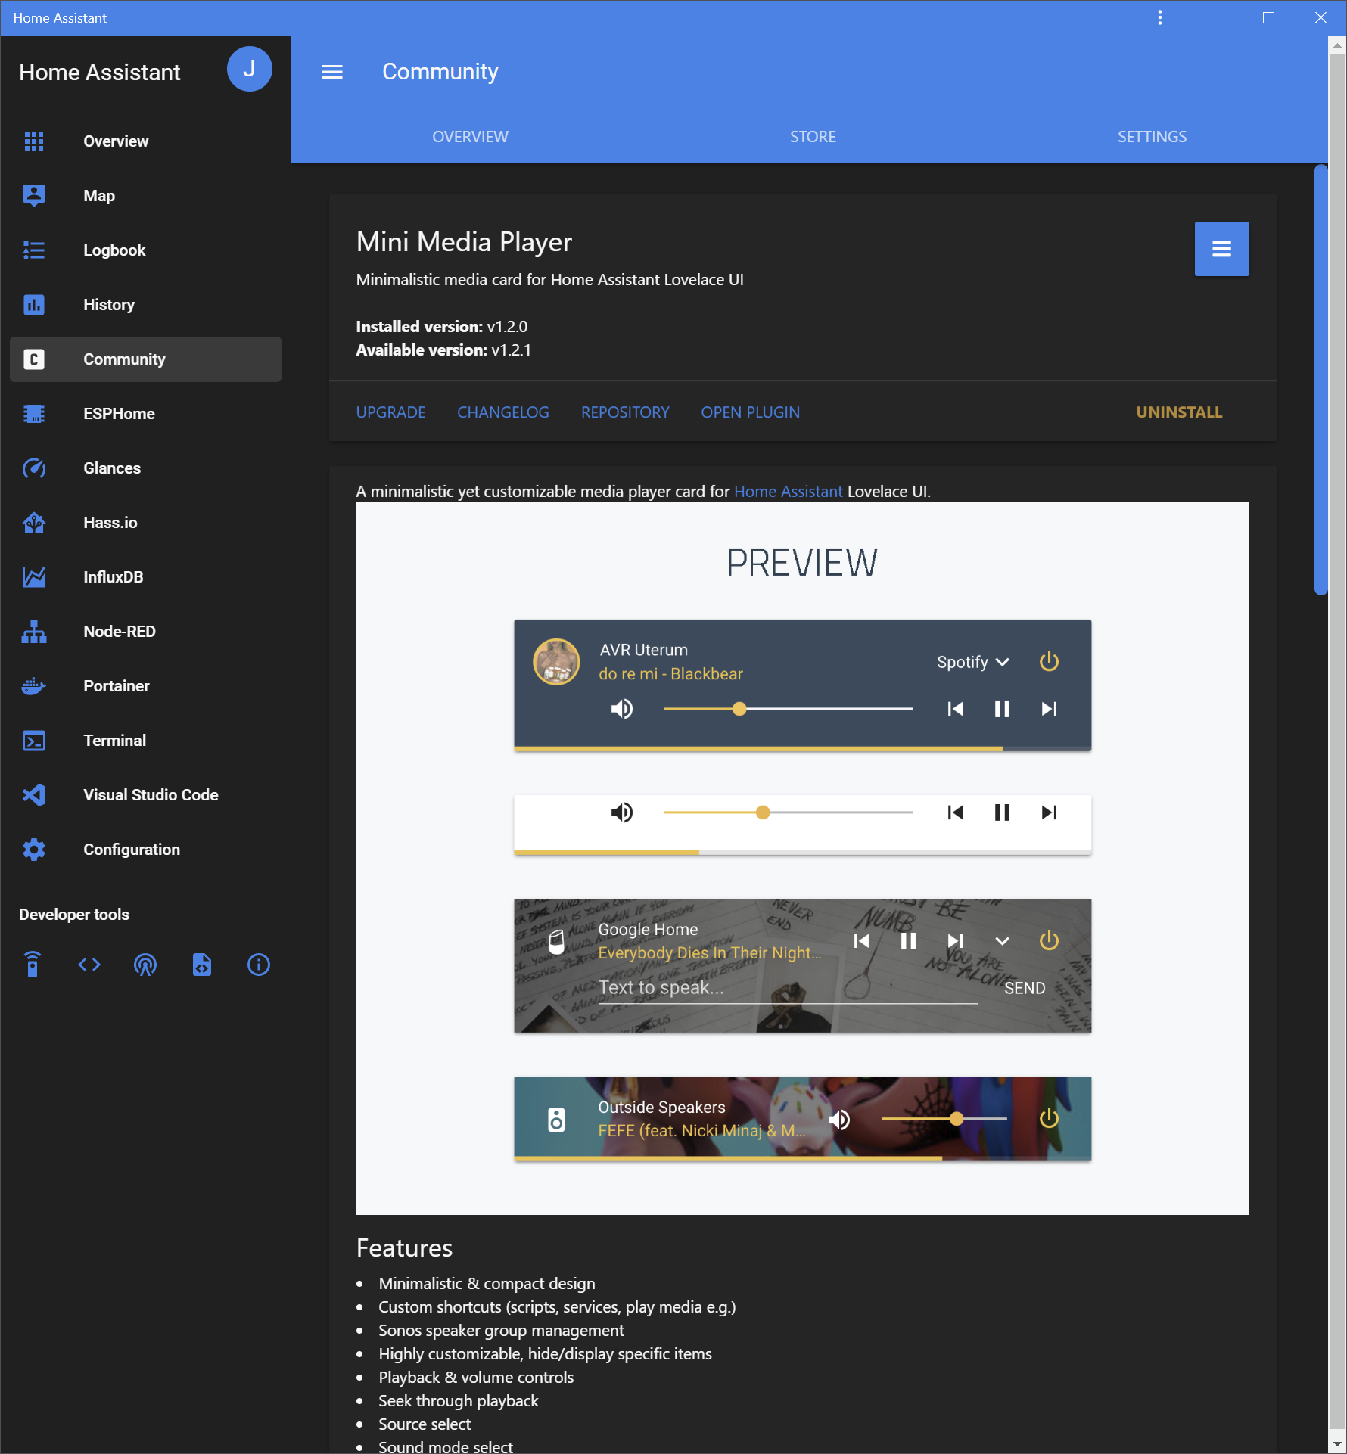The image size is (1347, 1454).
Task: Toggle the sidebar hamburger menu
Action: [332, 72]
